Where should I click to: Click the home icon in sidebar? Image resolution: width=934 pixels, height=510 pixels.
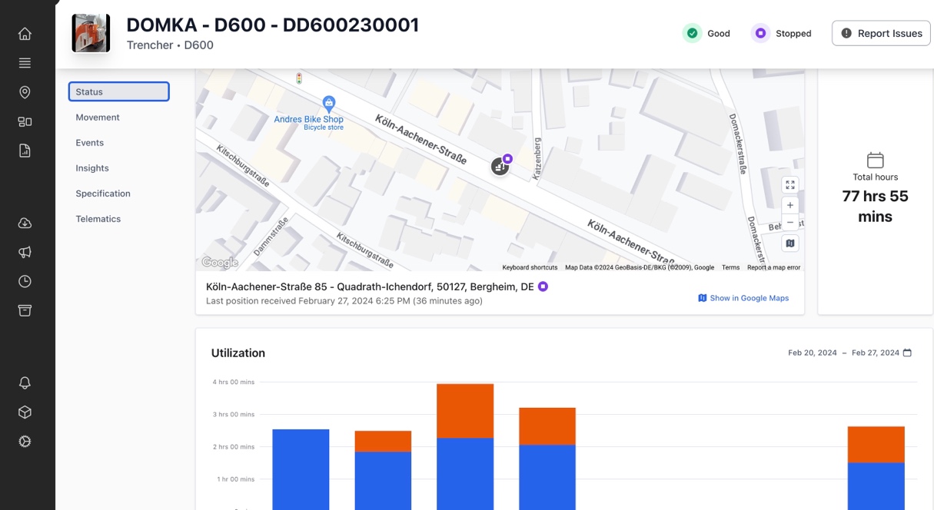25,34
